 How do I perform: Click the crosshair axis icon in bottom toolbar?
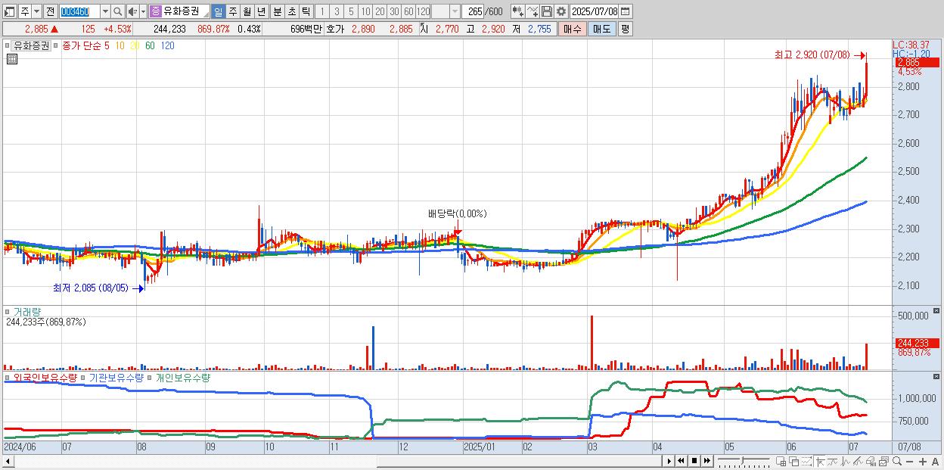coord(820,462)
